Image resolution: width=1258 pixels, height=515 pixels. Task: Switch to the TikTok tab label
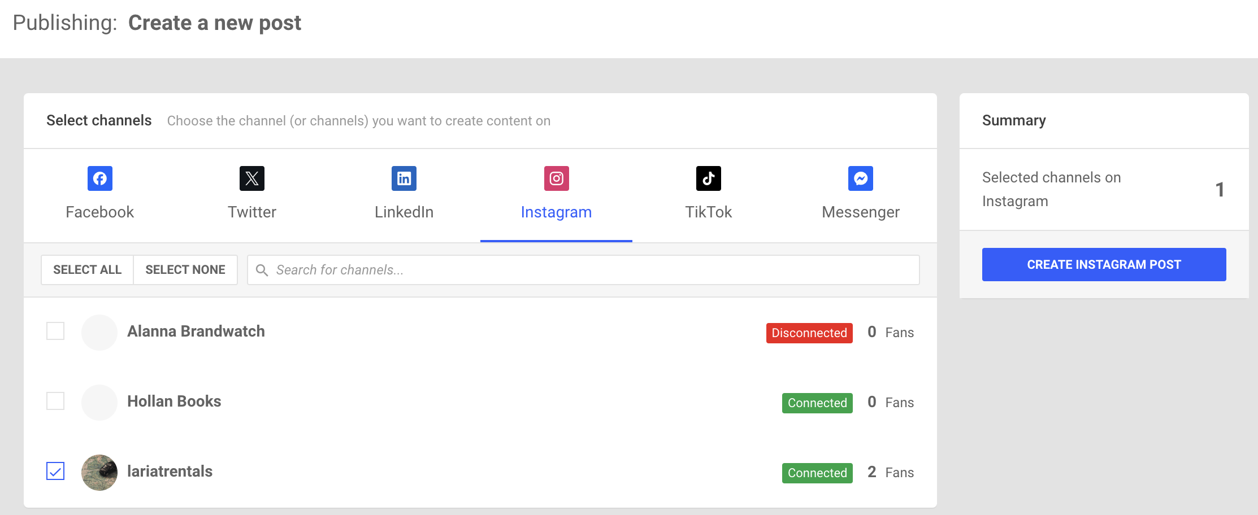point(709,212)
